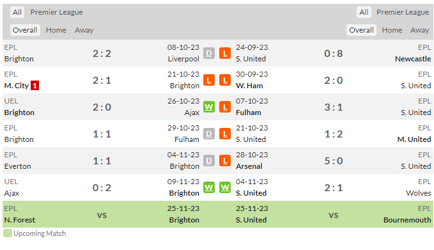Screen dimensions: 434x250
Task: Select the right Home filter tab
Action: 392,30
